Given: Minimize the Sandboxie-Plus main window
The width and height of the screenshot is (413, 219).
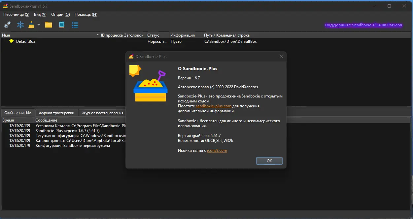Looking at the screenshot, I should pyautogui.click(x=374, y=6).
